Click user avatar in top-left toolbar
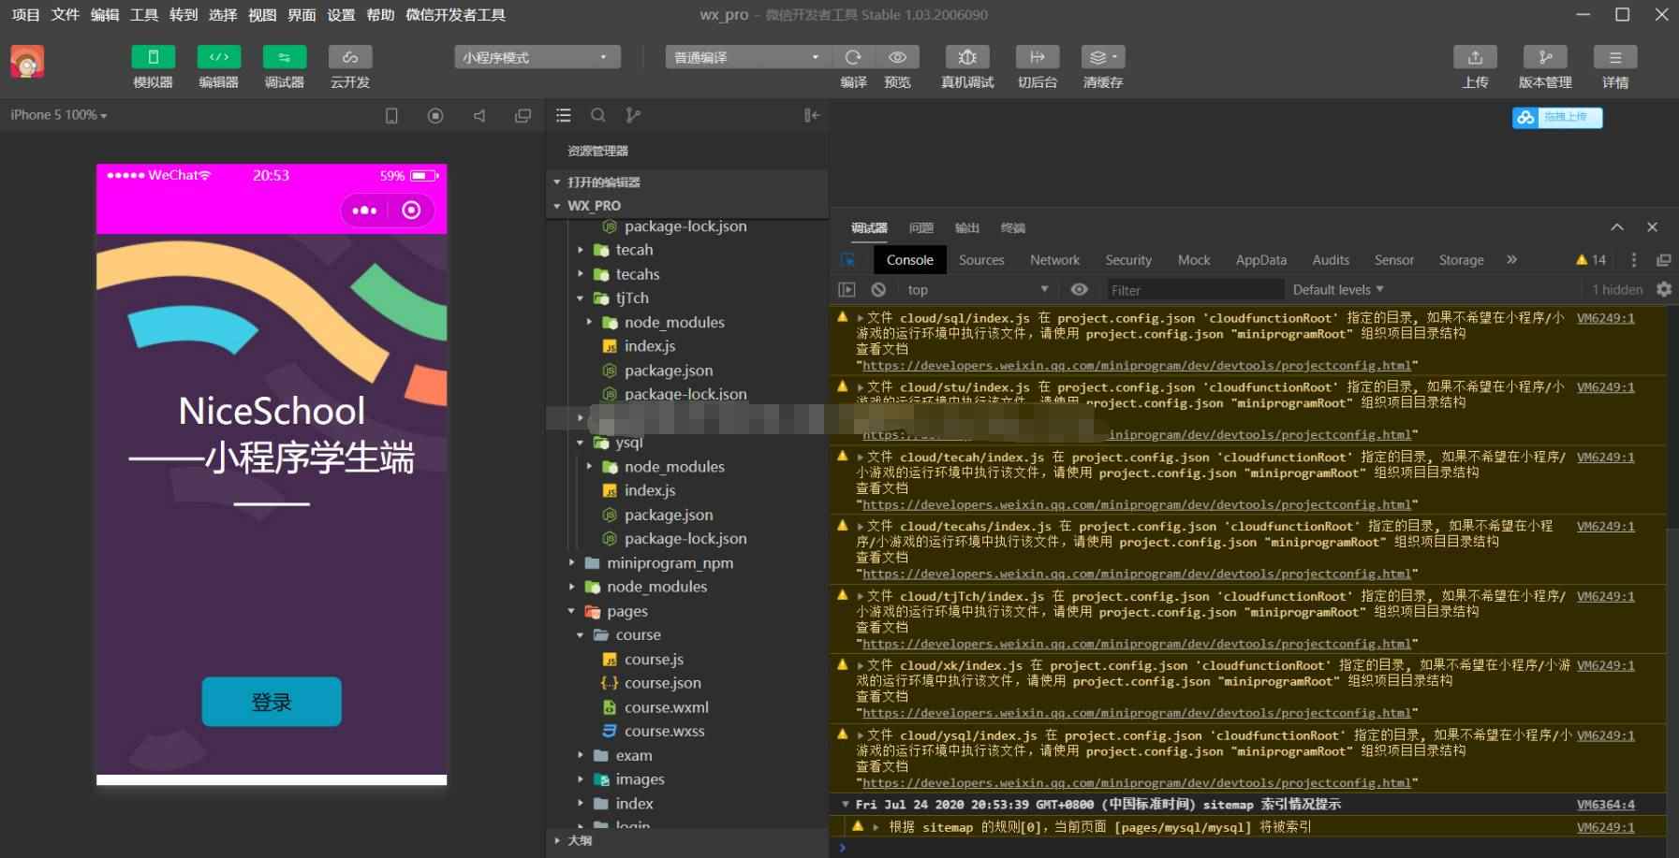The height and width of the screenshot is (858, 1679). point(27,63)
